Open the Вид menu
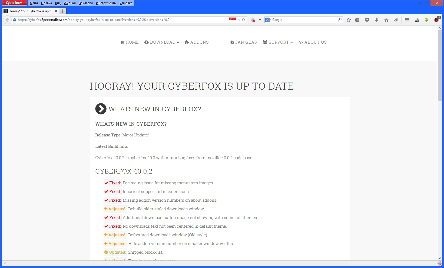 pos(58,3)
